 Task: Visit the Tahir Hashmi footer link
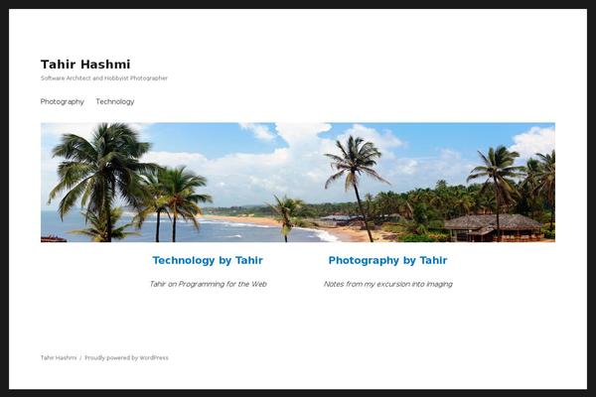[59, 357]
